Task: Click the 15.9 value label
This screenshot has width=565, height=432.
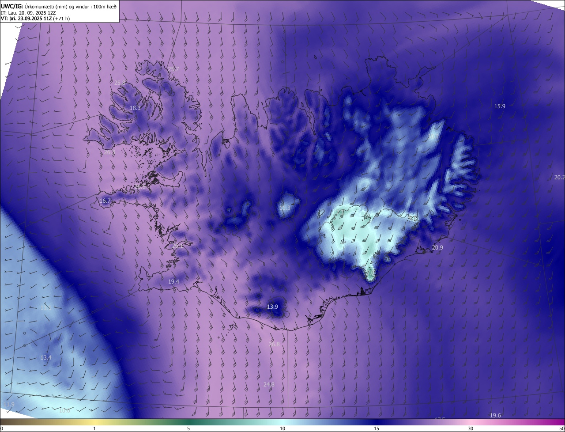Action: (x=500, y=106)
